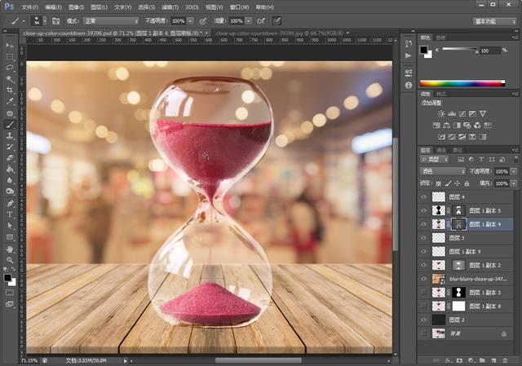522x366 pixels.
Task: Open the History panel icon
Action: point(409,43)
